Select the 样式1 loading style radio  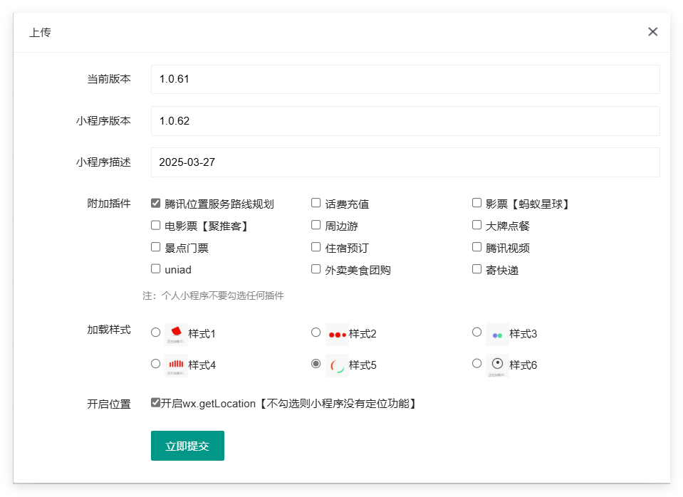click(x=155, y=333)
